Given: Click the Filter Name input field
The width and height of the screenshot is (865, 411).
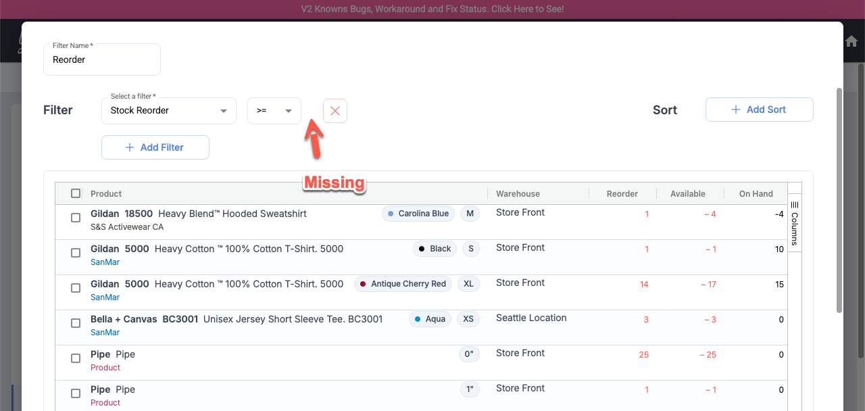Looking at the screenshot, I should coord(101,60).
